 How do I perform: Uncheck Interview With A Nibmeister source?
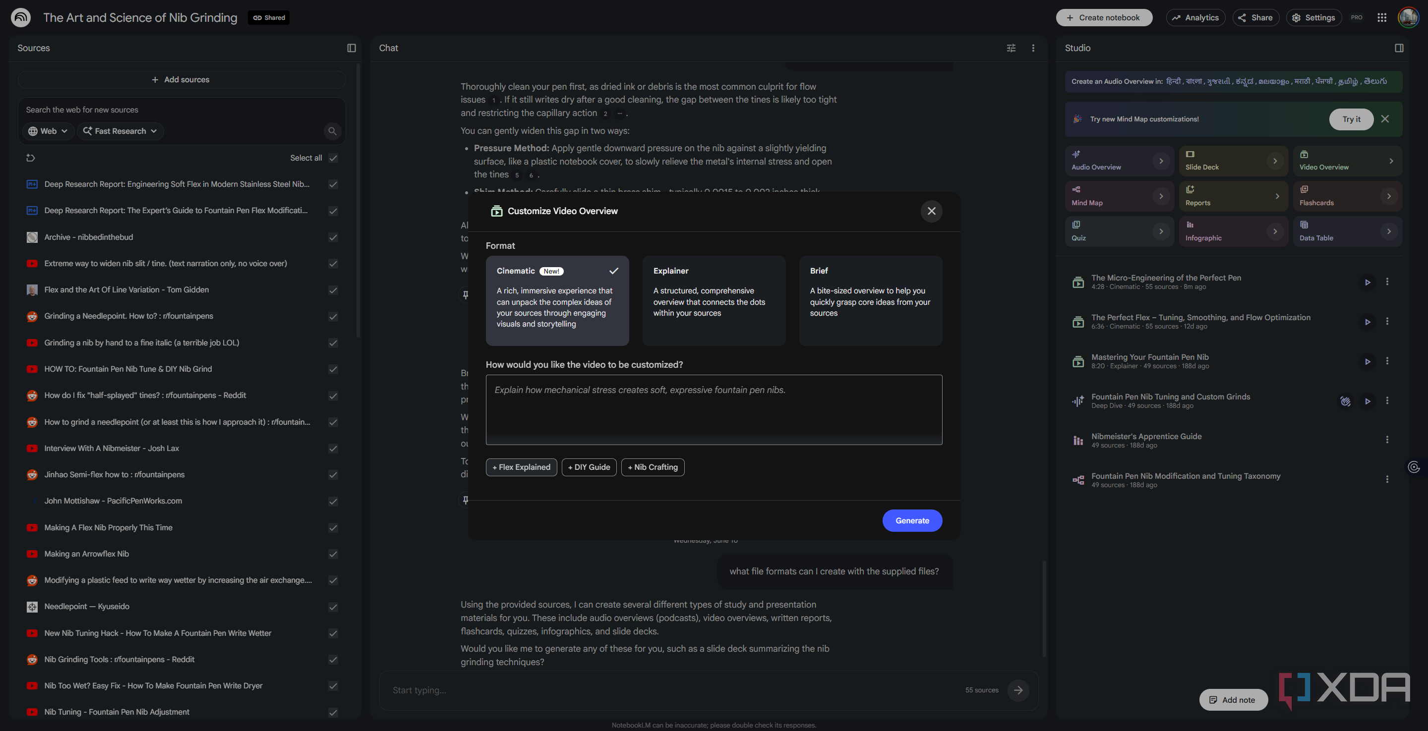pyautogui.click(x=333, y=449)
